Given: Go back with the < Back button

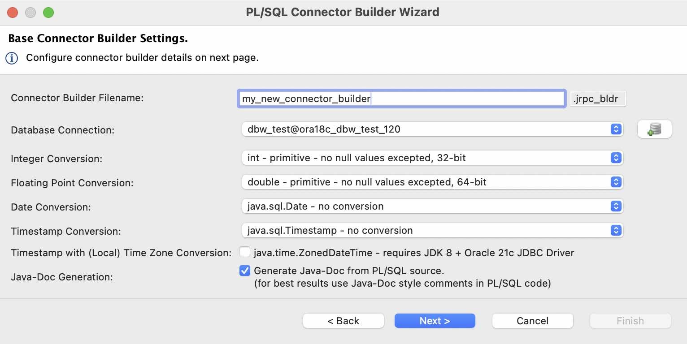Looking at the screenshot, I should (x=343, y=321).
